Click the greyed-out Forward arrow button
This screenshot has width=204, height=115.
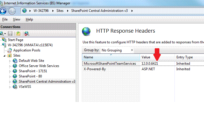[x=12, y=11]
